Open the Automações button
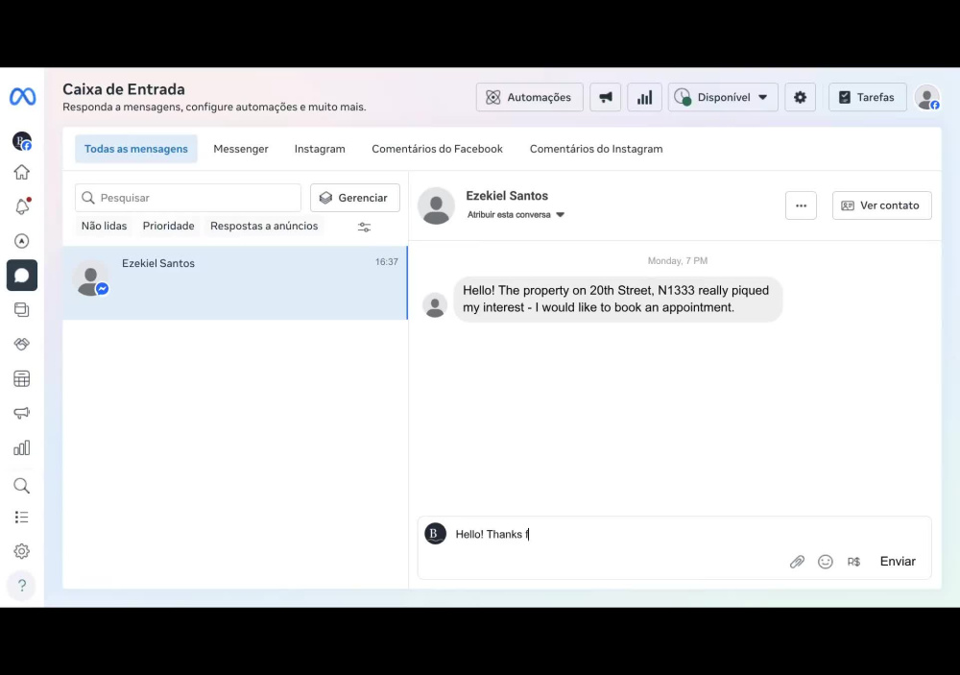 530,97
